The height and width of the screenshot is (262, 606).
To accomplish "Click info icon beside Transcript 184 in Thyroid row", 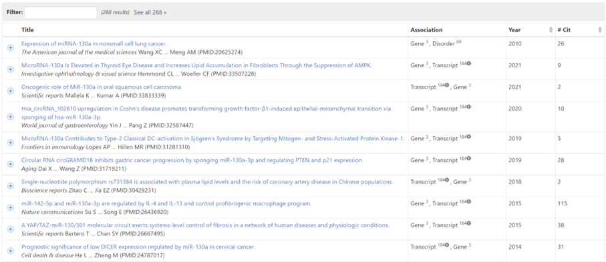I will (x=469, y=64).
